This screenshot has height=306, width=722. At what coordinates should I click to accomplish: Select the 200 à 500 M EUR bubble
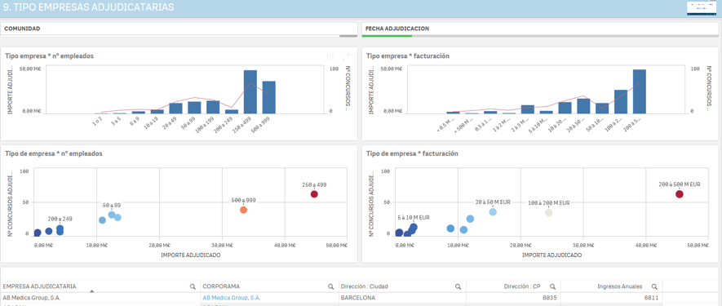(680, 194)
